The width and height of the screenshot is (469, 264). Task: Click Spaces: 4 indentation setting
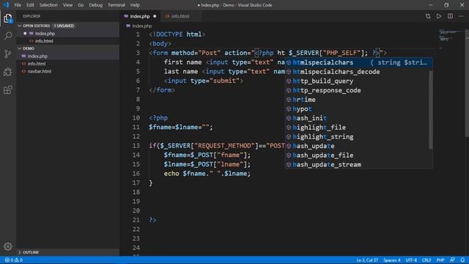[392, 260]
